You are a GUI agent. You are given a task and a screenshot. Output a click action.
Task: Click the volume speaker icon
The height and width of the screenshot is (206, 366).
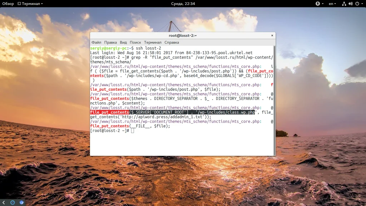pos(350,4)
